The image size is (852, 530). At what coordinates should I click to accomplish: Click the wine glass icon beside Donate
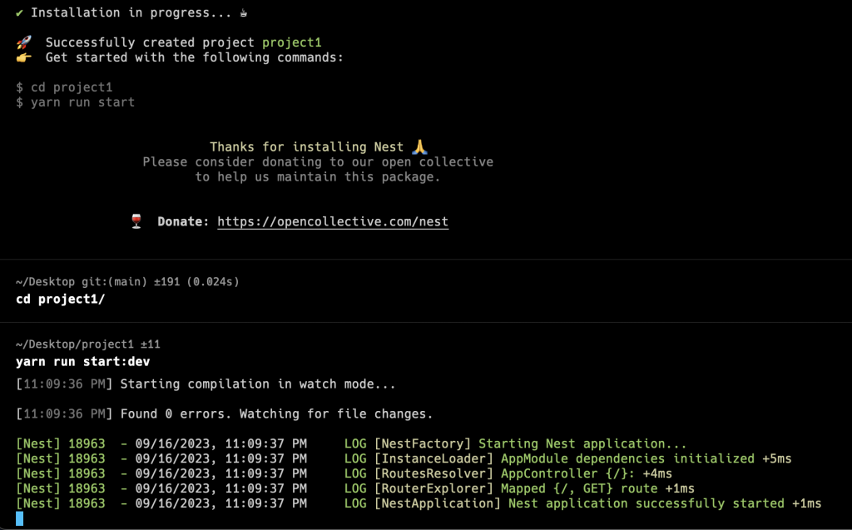click(137, 221)
